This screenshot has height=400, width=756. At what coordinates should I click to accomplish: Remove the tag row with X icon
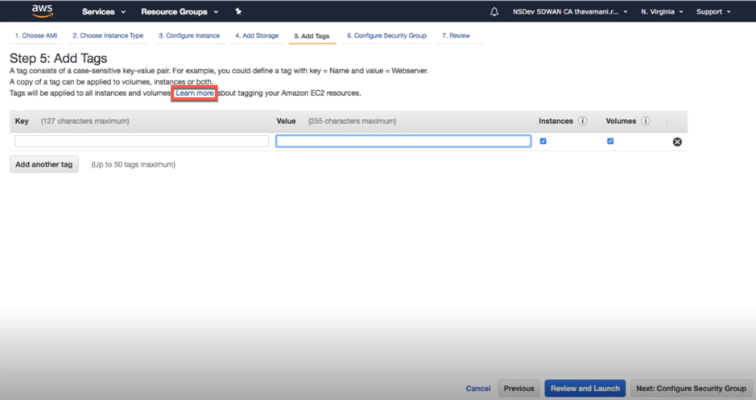pyautogui.click(x=677, y=142)
